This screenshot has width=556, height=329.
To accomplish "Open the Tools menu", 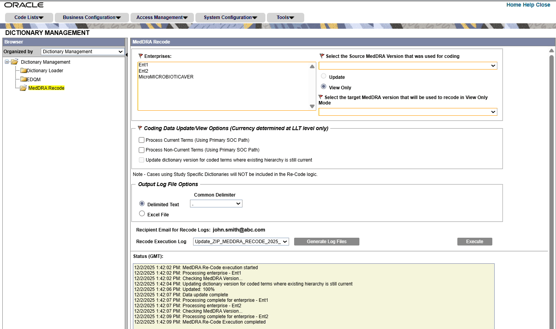I will pyautogui.click(x=286, y=17).
